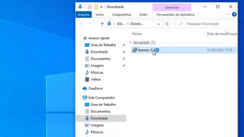Refresh the Downloads folder
This screenshot has width=244, height=137.
click(167, 24)
